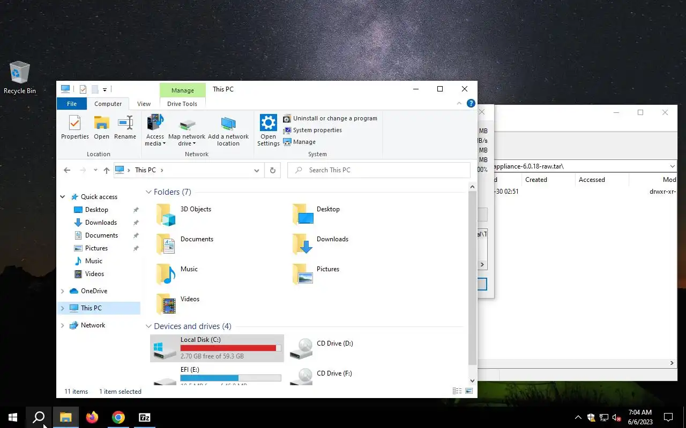Image resolution: width=686 pixels, height=428 pixels.
Task: Open Quick Access Toolbar customize dropdown
Action: [105, 89]
